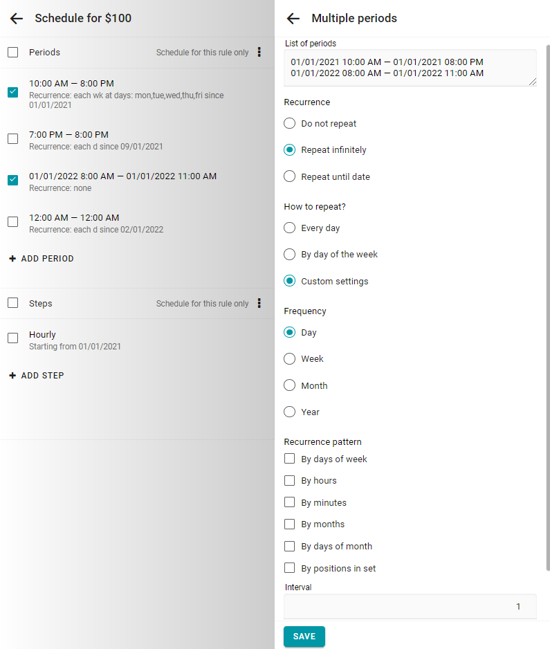This screenshot has height=649, width=550.
Task: Select Repeat infinitely option
Action: point(289,150)
